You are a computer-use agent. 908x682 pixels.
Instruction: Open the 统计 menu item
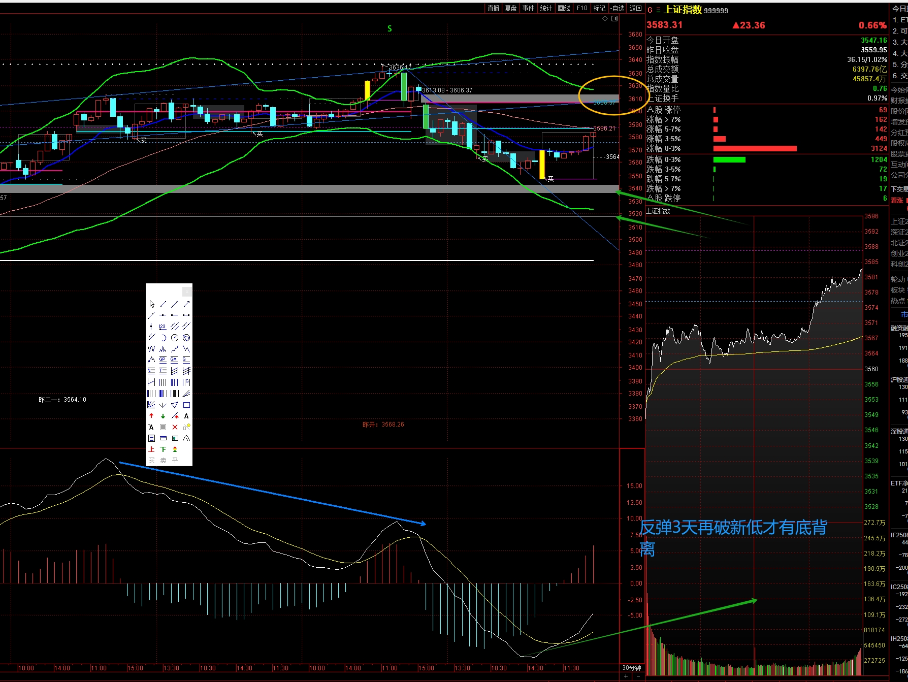pos(546,8)
